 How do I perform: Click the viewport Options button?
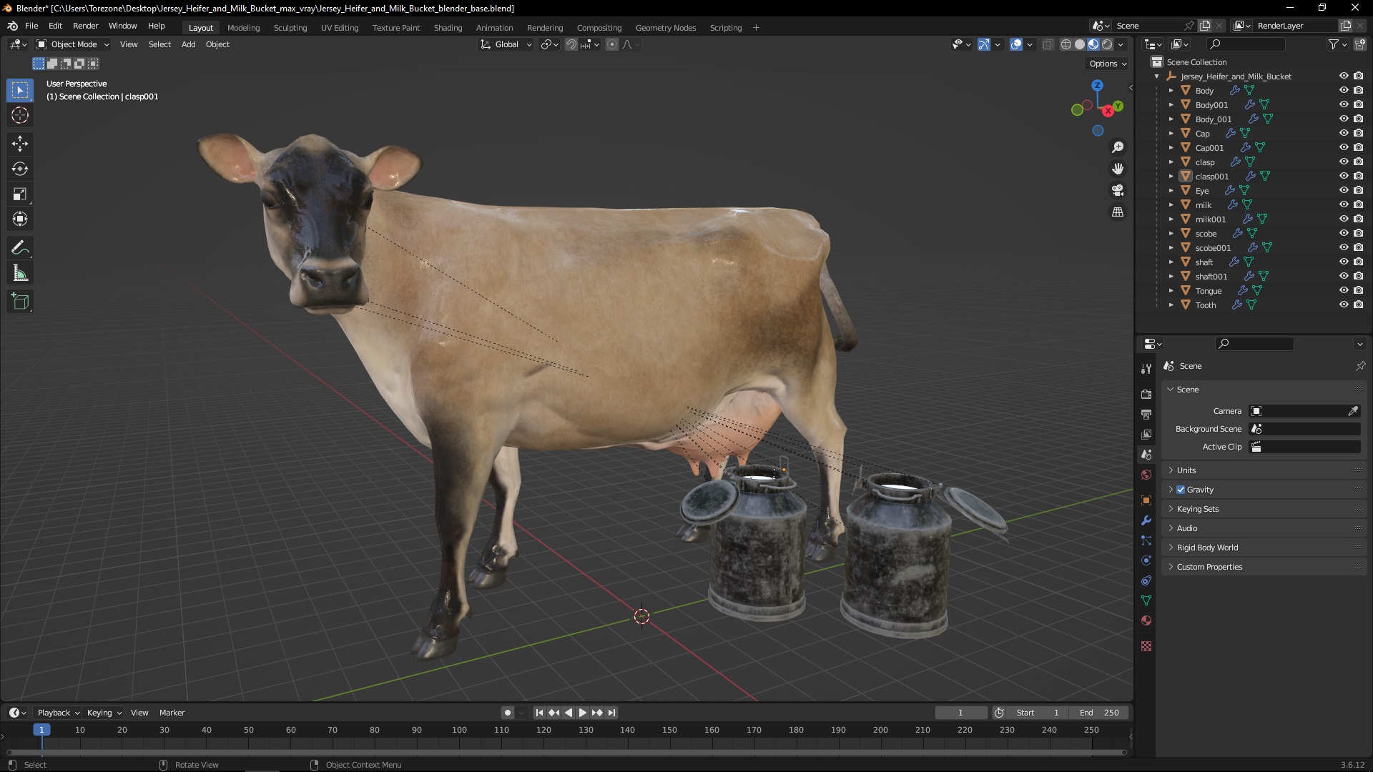[x=1107, y=64]
